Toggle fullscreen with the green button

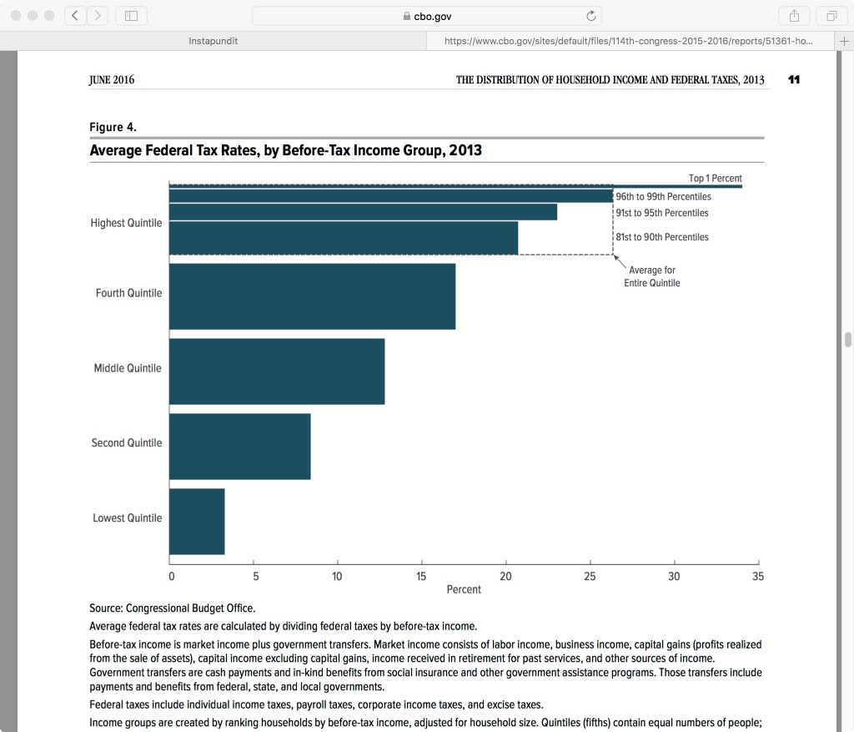(x=49, y=15)
